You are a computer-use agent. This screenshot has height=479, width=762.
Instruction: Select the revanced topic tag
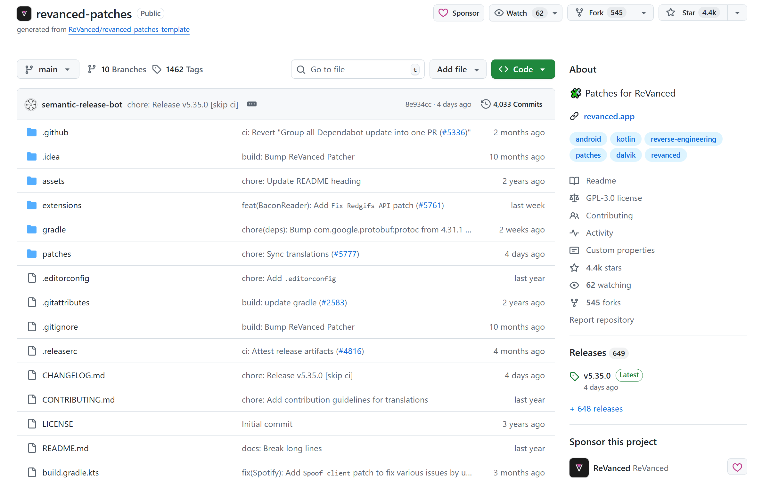[x=666, y=155]
